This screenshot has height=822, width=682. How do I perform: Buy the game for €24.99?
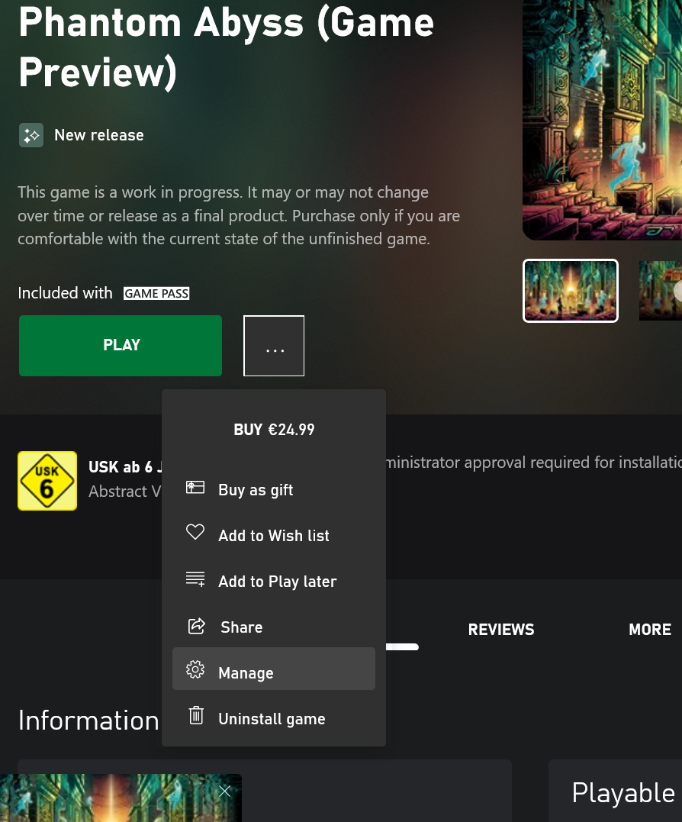(x=274, y=430)
